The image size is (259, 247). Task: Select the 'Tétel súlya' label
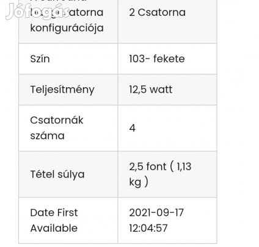(57, 174)
